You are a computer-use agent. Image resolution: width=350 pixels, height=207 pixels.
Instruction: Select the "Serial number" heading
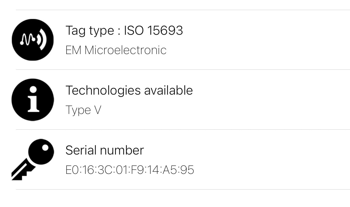[x=104, y=150]
